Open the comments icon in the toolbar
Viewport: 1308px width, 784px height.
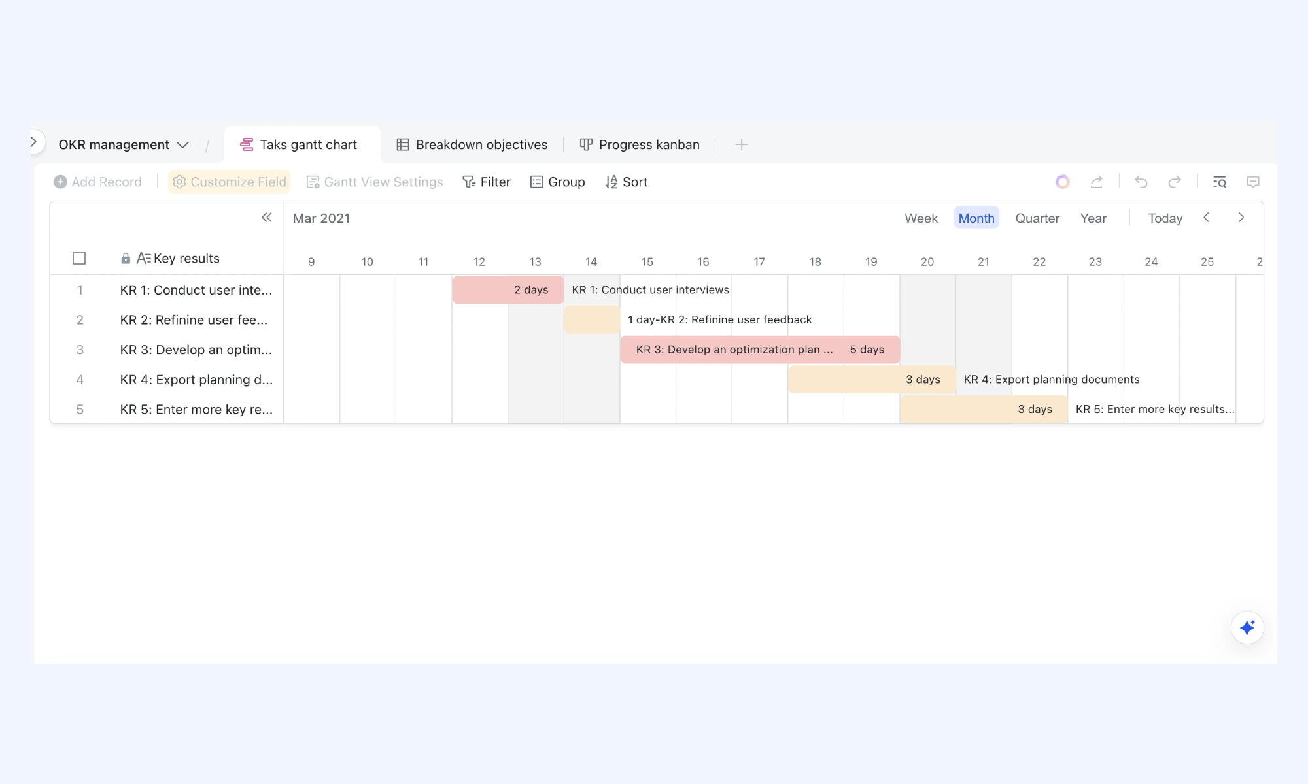tap(1253, 182)
